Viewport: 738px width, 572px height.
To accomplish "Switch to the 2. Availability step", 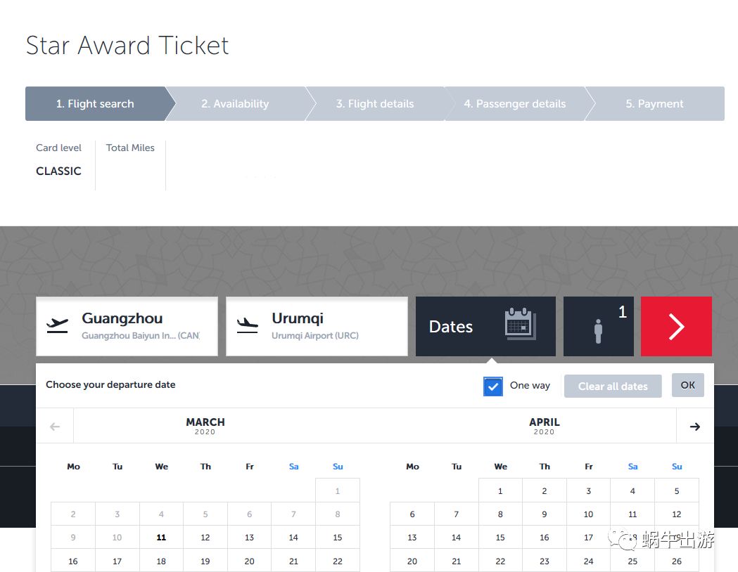I will 235,104.
